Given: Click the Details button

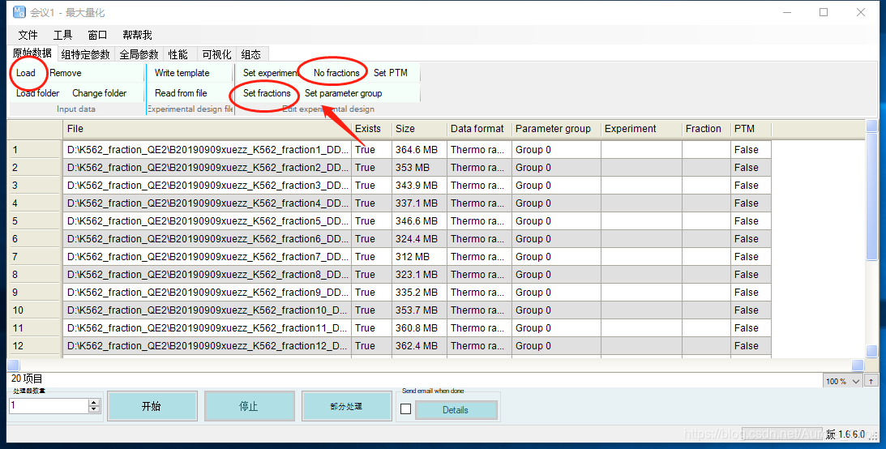Looking at the screenshot, I should (456, 410).
